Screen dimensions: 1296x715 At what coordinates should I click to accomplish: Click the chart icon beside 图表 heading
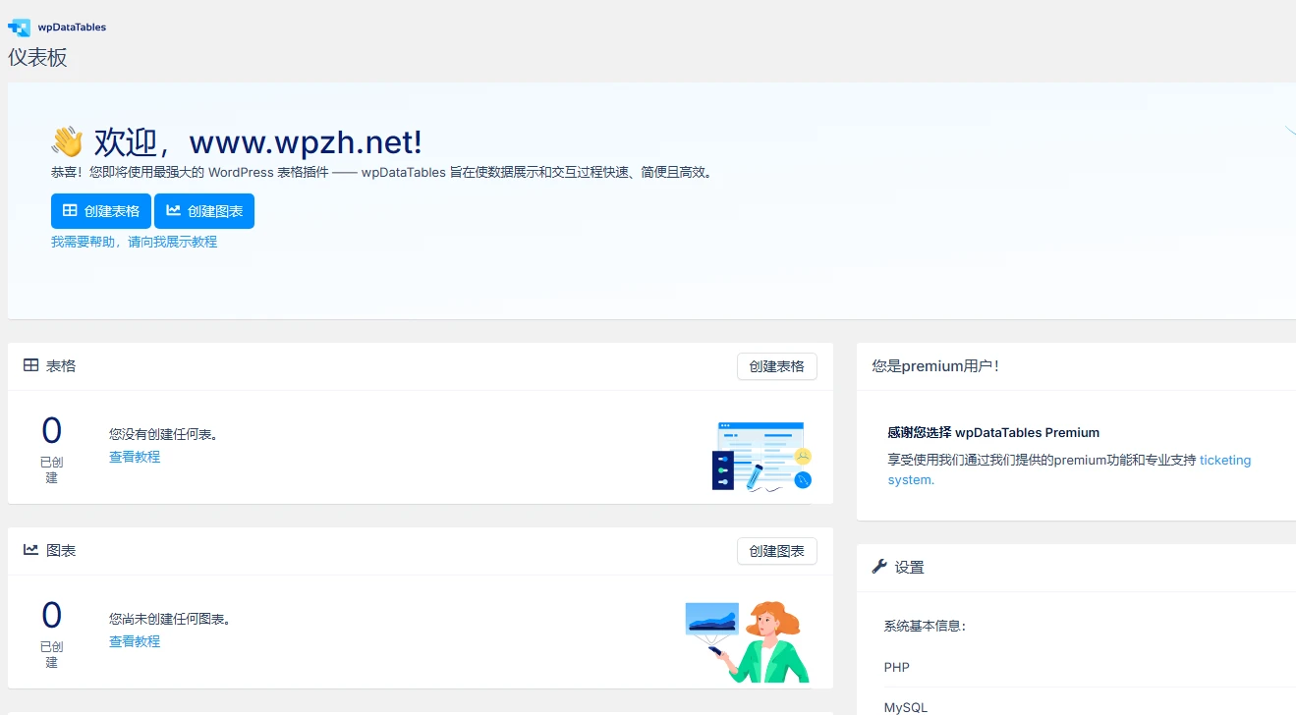pyautogui.click(x=31, y=550)
